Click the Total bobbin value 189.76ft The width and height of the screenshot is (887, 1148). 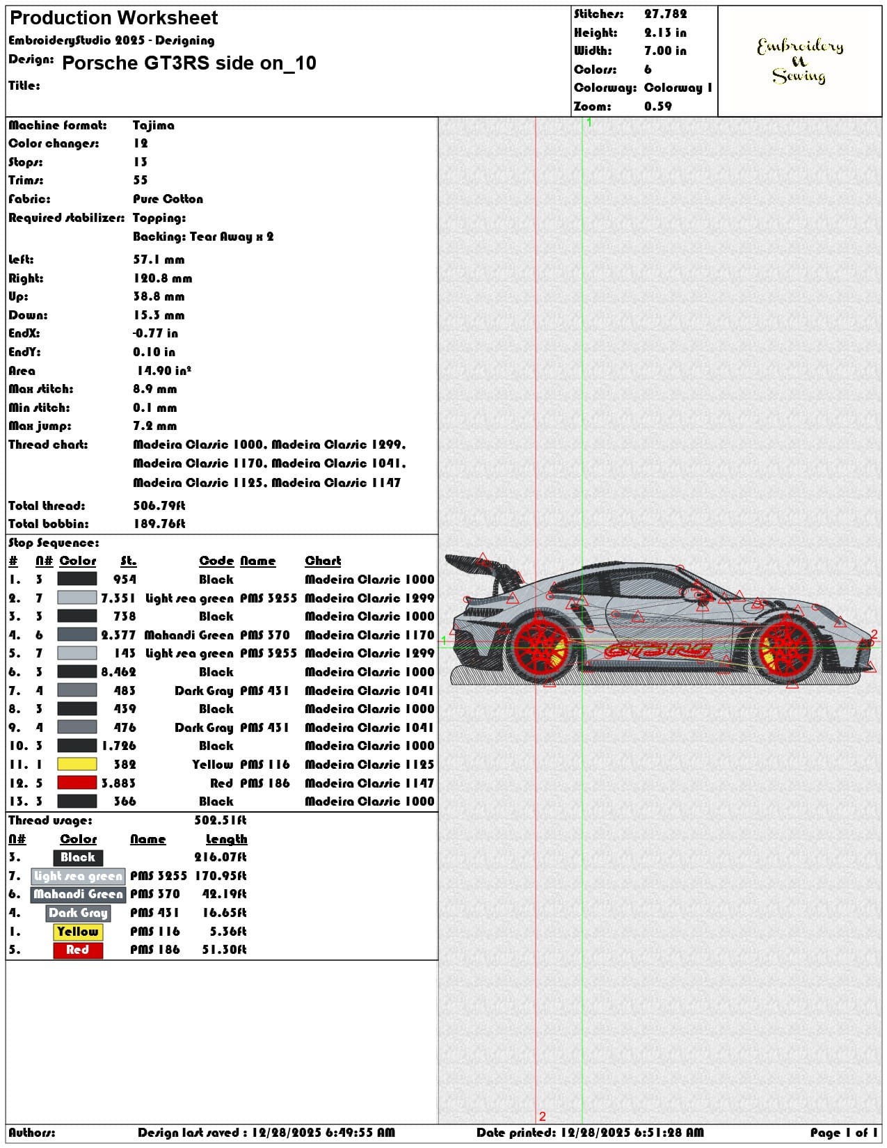click(x=159, y=524)
